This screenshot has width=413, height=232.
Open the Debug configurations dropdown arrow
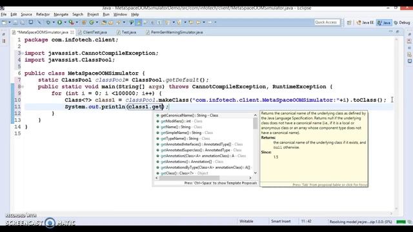(x=54, y=23)
